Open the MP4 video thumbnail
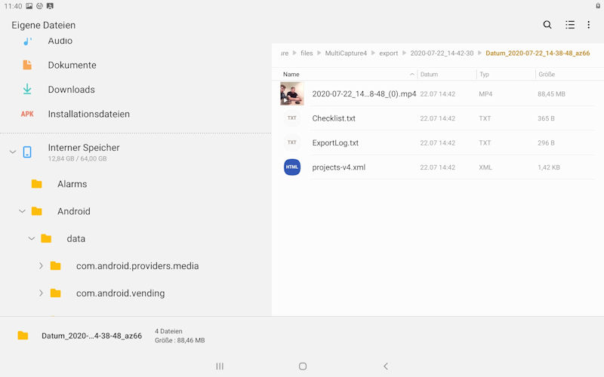 click(292, 94)
